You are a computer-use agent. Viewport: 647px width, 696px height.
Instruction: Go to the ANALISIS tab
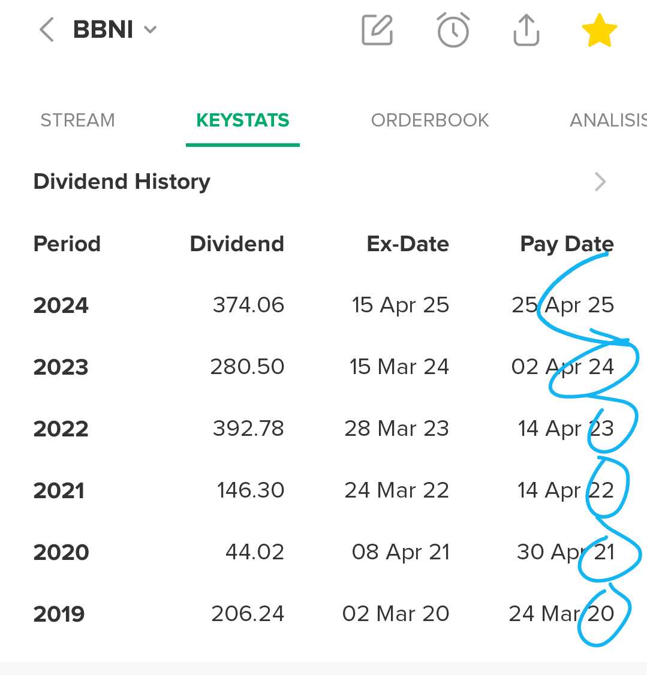[x=607, y=120]
